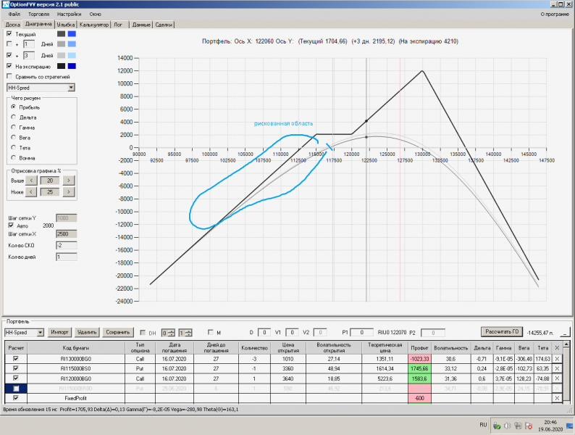Switch to the 'Данные' tab
This screenshot has height=435, width=575.
coord(141,25)
